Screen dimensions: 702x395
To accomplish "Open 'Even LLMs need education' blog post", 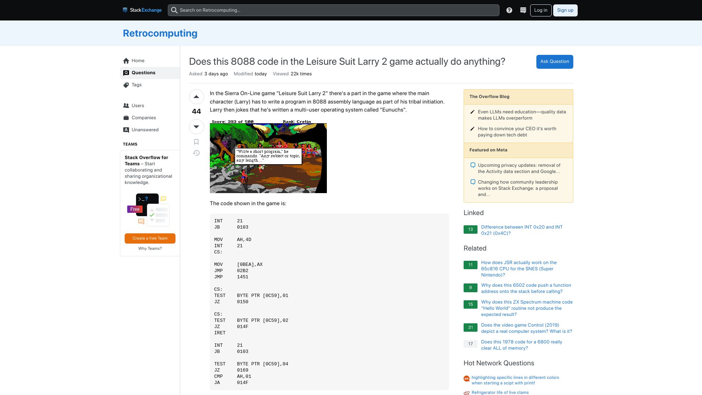I will click(522, 115).
